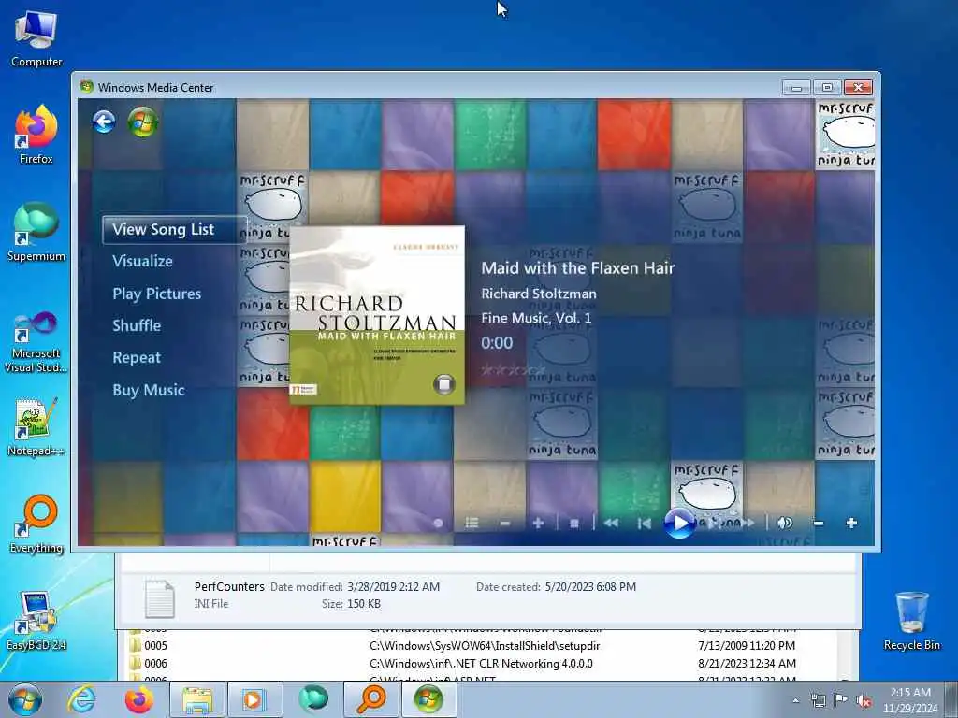Toggle Shuffle playback
958x718 pixels.
coord(137,325)
